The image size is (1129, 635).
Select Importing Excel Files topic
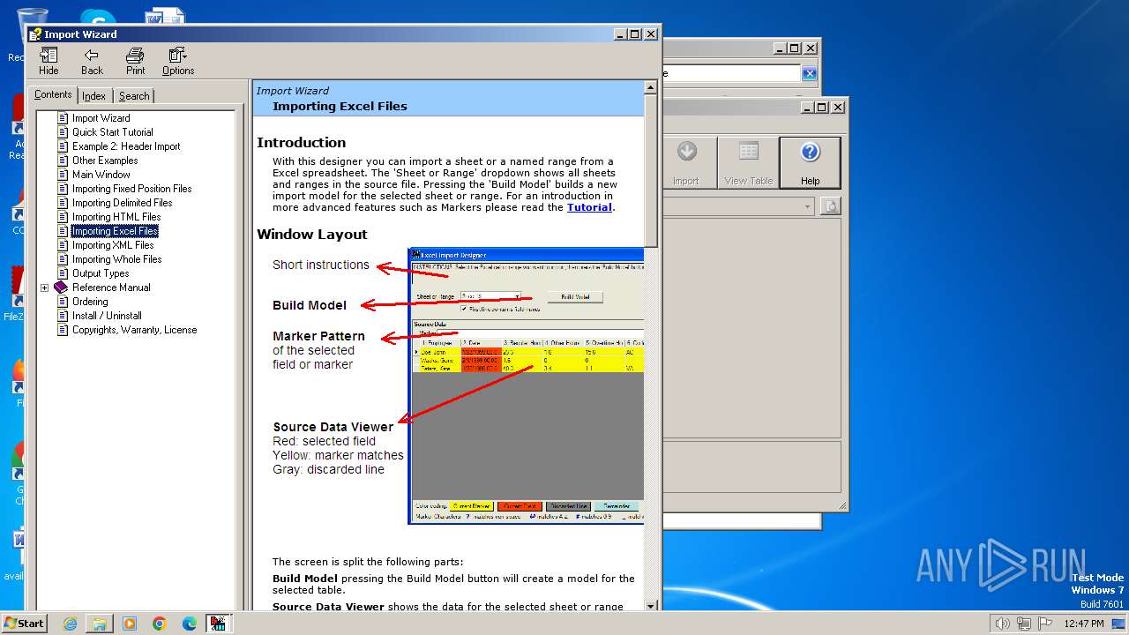click(x=115, y=231)
